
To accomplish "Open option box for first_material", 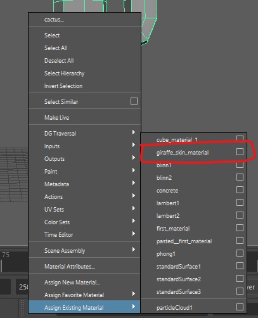I will point(240,227).
